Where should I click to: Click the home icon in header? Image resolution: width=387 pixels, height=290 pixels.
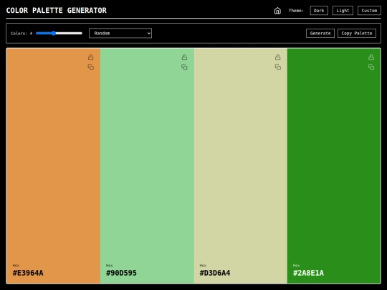(277, 11)
